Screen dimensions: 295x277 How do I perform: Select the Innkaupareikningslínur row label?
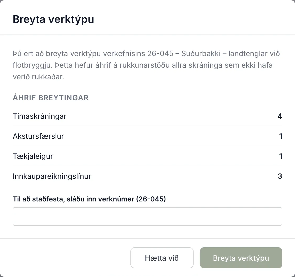tap(52, 176)
